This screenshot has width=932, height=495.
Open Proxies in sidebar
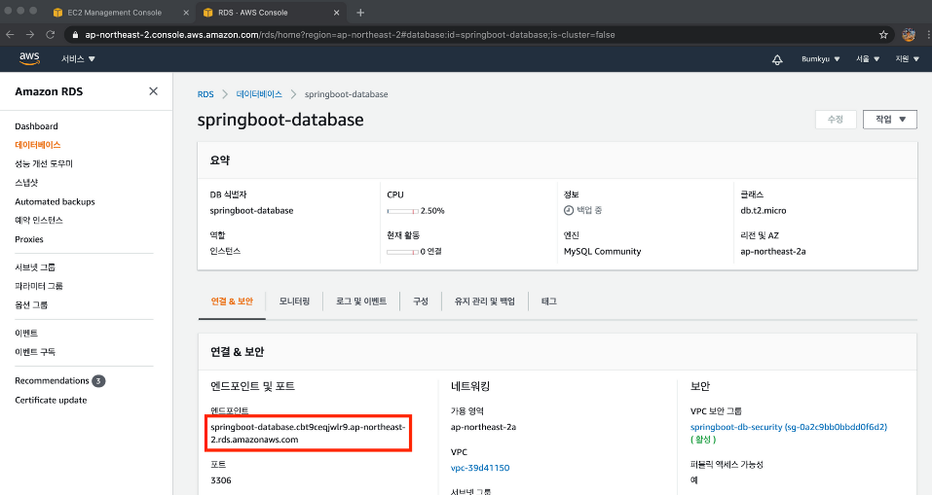pos(29,239)
